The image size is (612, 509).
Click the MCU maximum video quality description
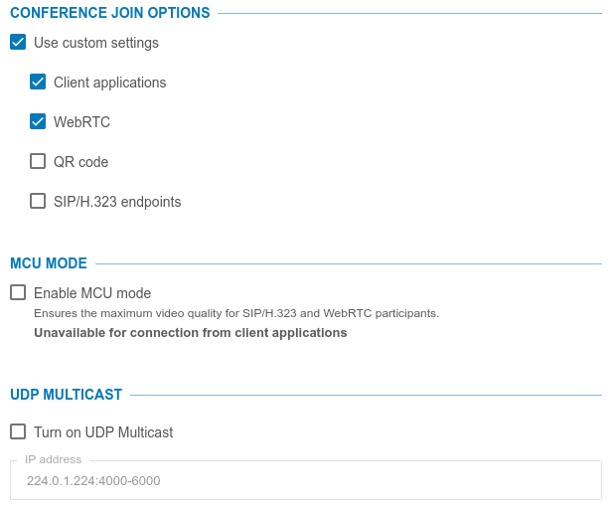pos(236,313)
